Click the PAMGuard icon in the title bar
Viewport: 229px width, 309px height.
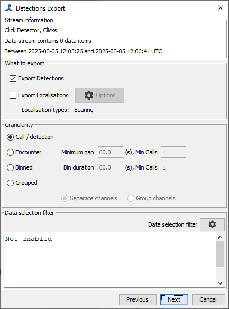8,8
